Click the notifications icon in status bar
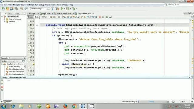 click(173, 102)
